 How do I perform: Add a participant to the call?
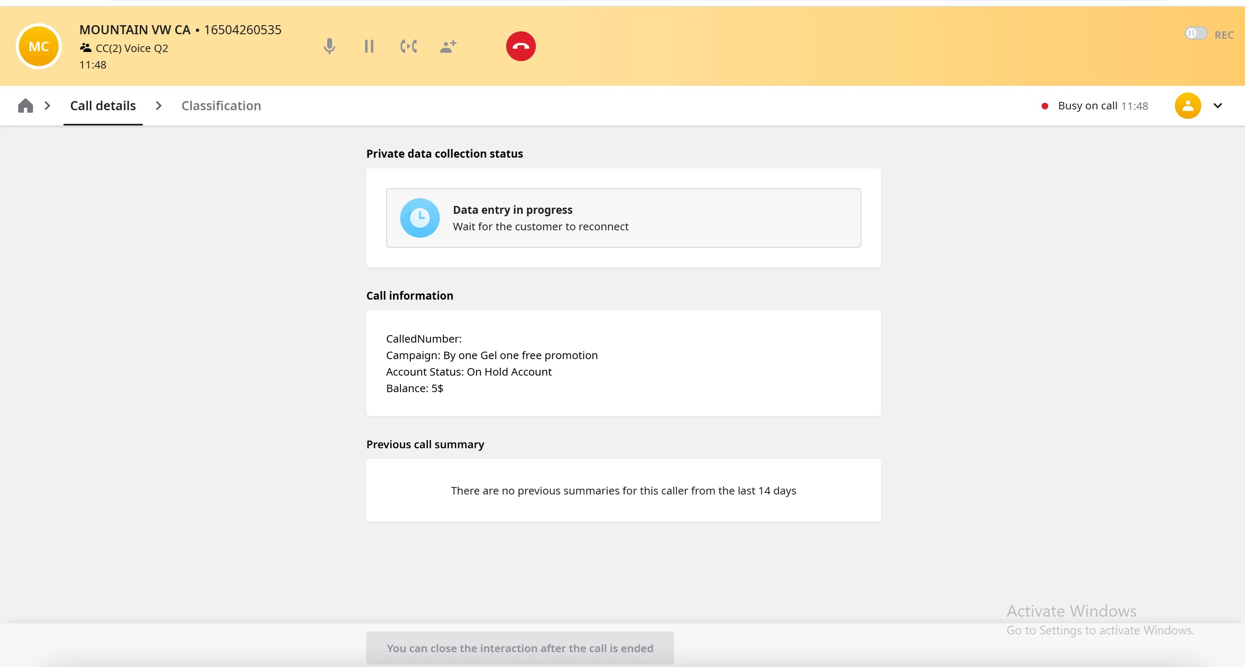tap(448, 46)
